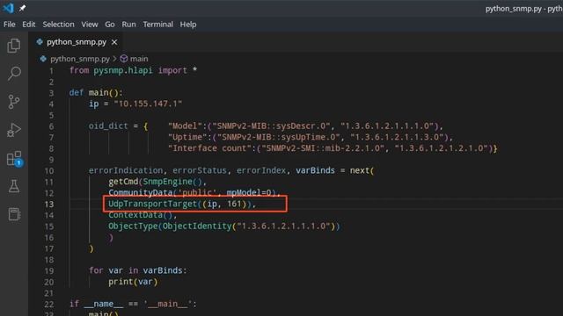Click errorIndication variable on line 10
The width and height of the screenshot is (563, 316).
[125, 170]
